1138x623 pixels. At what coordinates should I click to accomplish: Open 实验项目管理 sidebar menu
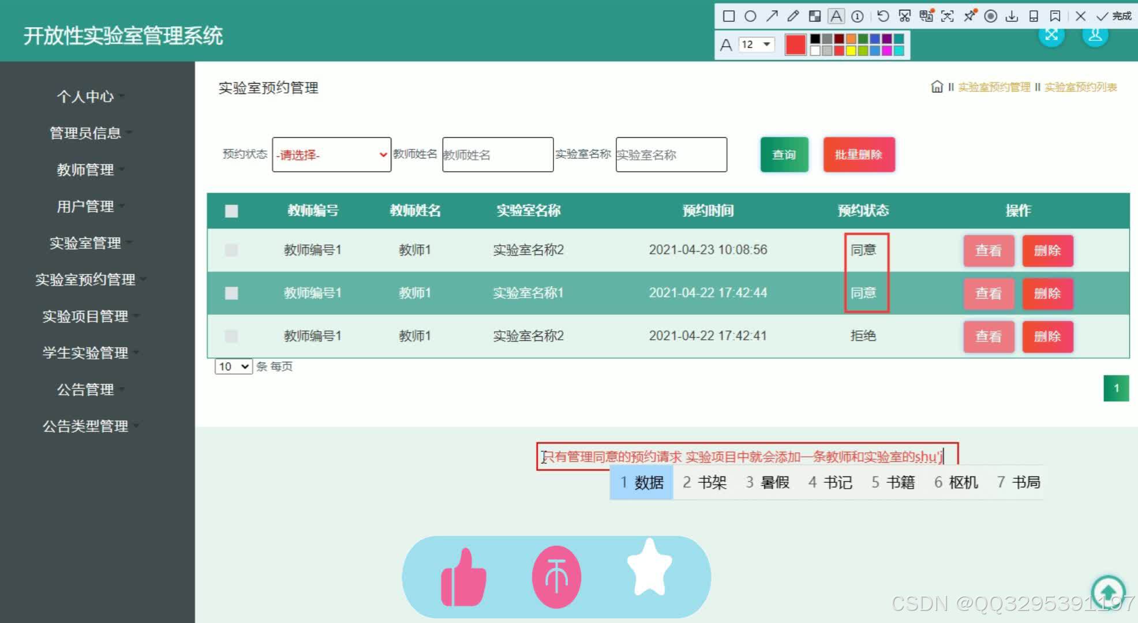[x=85, y=316]
